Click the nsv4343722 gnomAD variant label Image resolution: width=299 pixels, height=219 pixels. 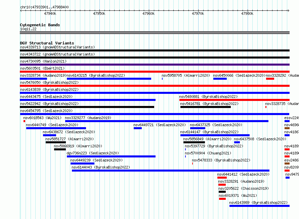coord(57,54)
